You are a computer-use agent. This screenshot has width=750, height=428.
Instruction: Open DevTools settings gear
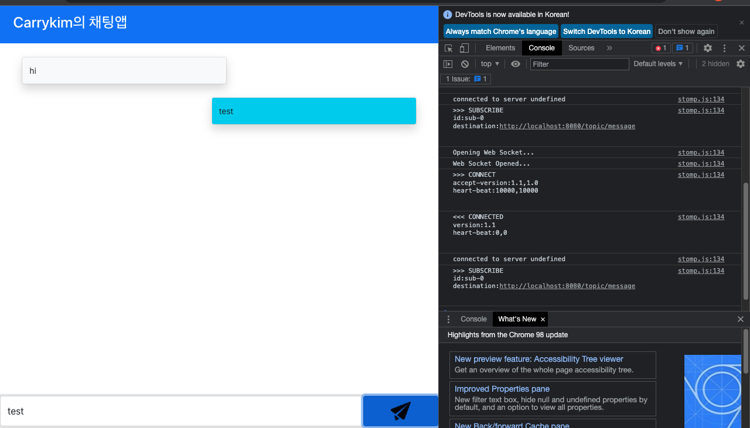click(x=707, y=47)
